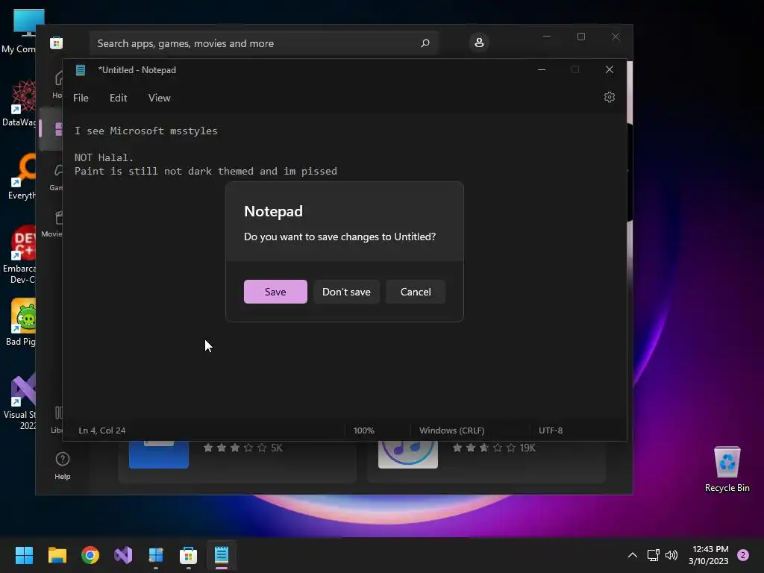764x573 pixels.
Task: Click Save in the Notepad dialog
Action: pyautogui.click(x=275, y=292)
